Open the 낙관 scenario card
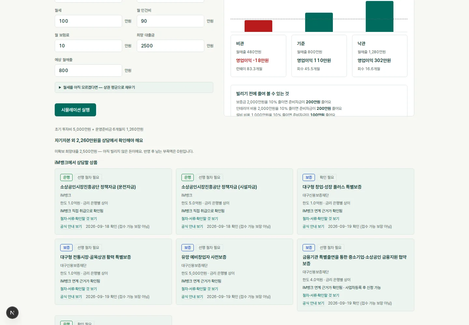Screen dimensions: 469x325 point(379,56)
